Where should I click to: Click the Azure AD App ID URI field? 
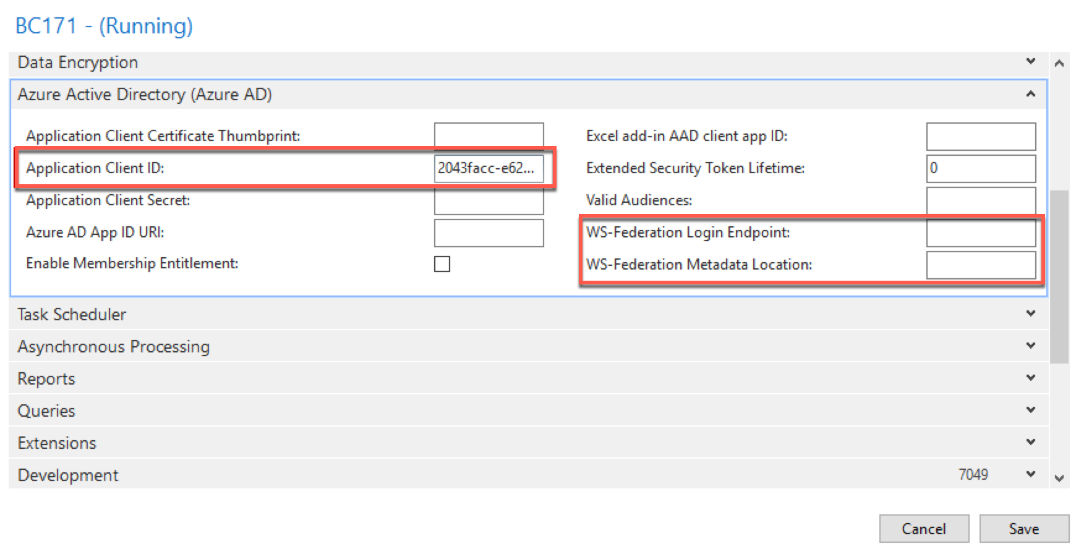click(489, 232)
